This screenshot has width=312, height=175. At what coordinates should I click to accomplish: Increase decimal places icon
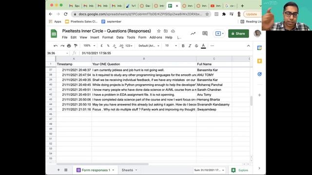point(121,46)
